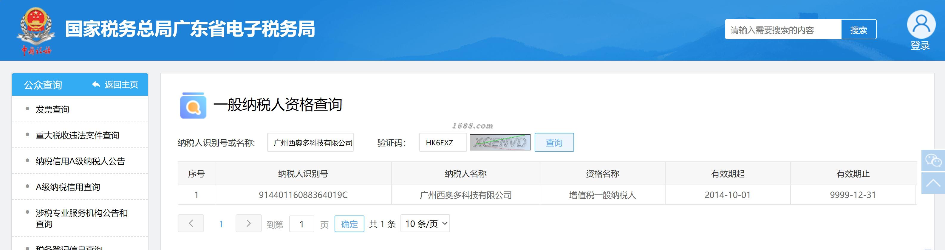Click the 有效期起 column header
The image size is (945, 250).
(x=728, y=174)
